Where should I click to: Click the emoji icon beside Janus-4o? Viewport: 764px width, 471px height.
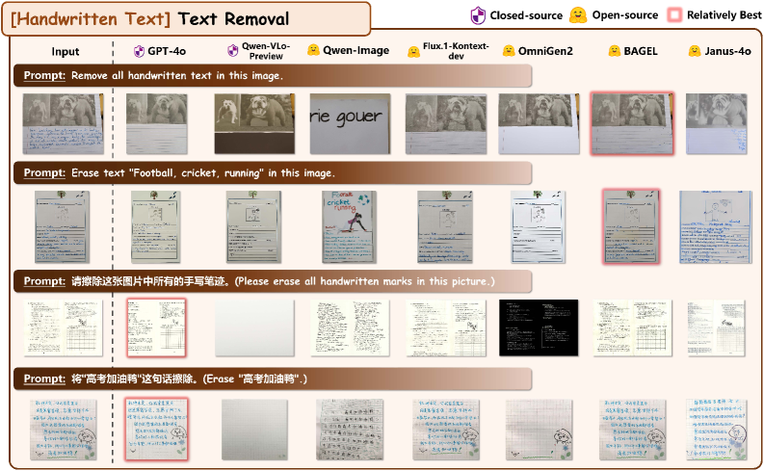click(695, 51)
